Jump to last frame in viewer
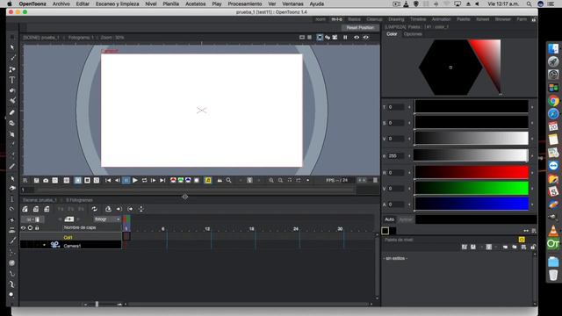This screenshot has width=562, height=316. (x=162, y=180)
